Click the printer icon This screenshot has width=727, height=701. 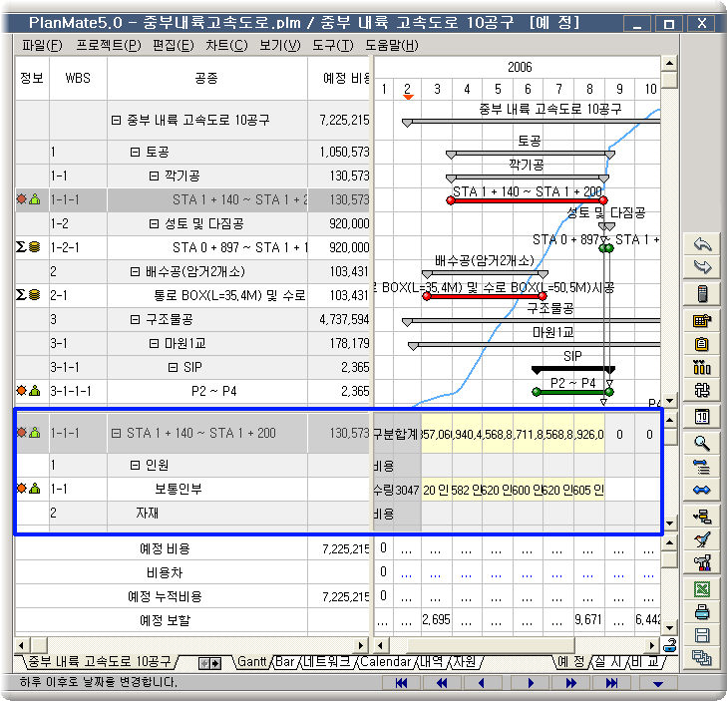pyautogui.click(x=702, y=612)
